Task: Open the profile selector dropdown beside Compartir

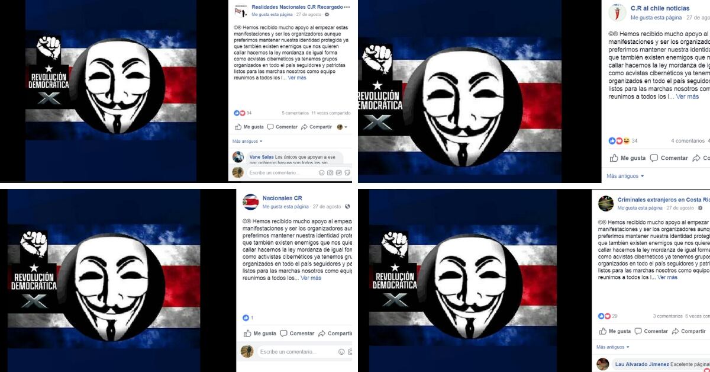Action: 342,127
